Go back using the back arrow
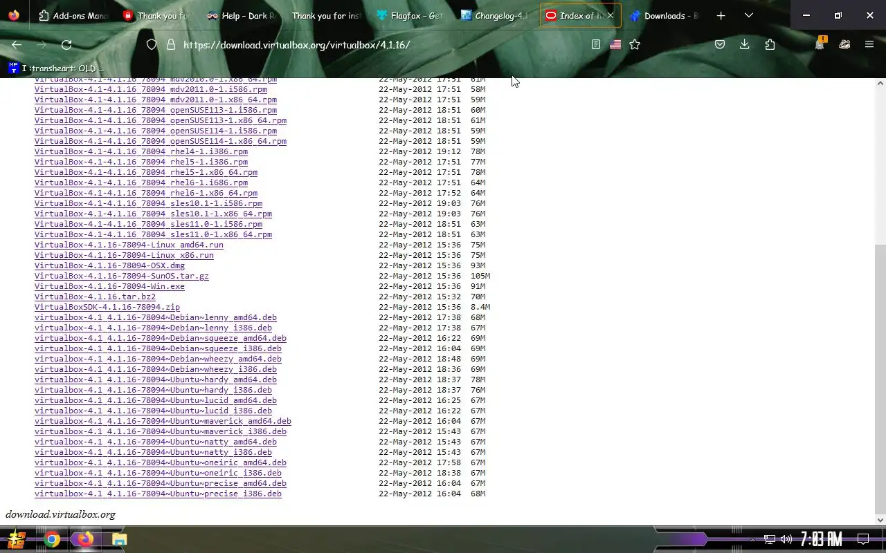The width and height of the screenshot is (886, 553). pyautogui.click(x=17, y=44)
